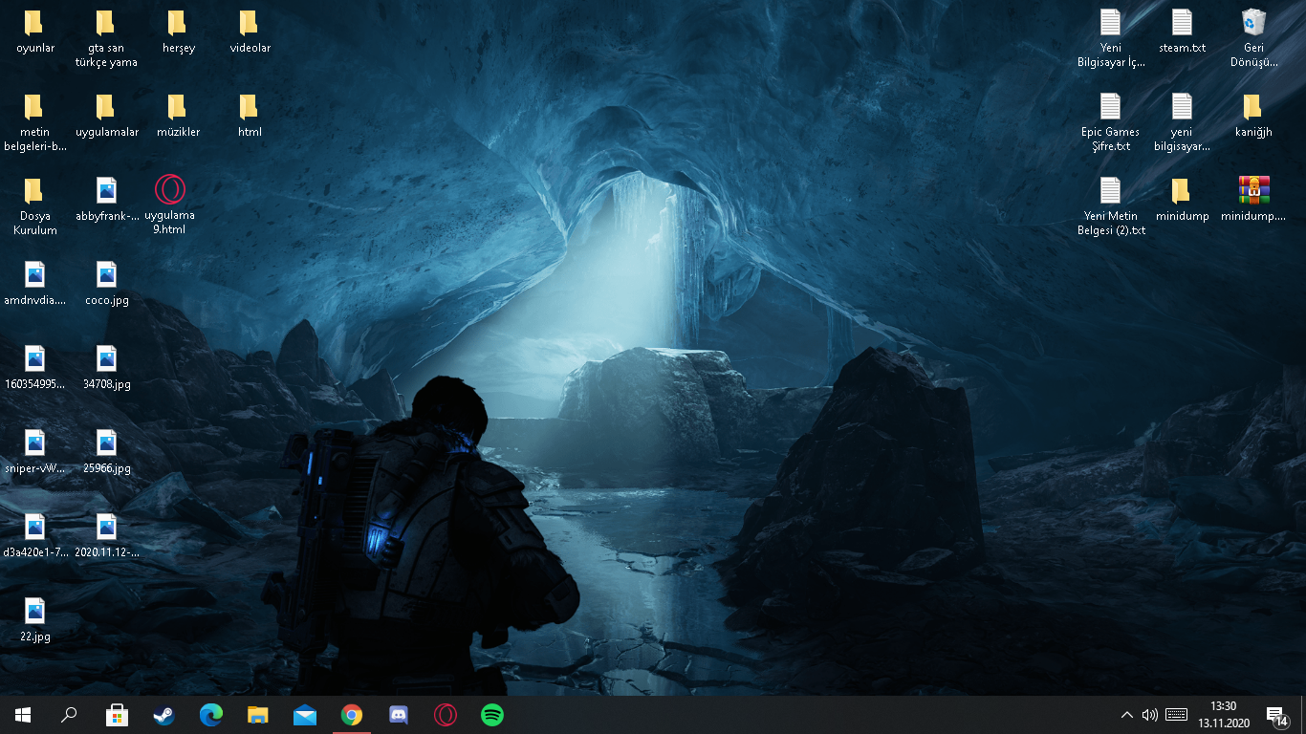Screen dimensions: 1306x734
Task: Switch to Google Chrome in taskbar
Action: (x=352, y=715)
